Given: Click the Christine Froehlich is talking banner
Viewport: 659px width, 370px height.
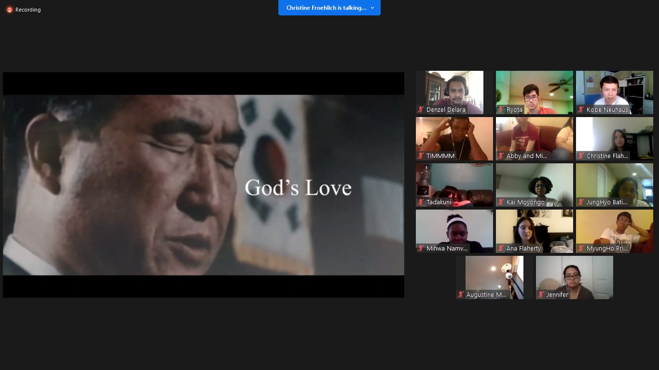Looking at the screenshot, I should click(329, 8).
